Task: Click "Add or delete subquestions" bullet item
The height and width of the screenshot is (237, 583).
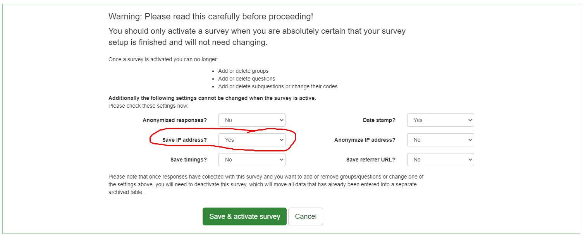Action: [x=277, y=86]
